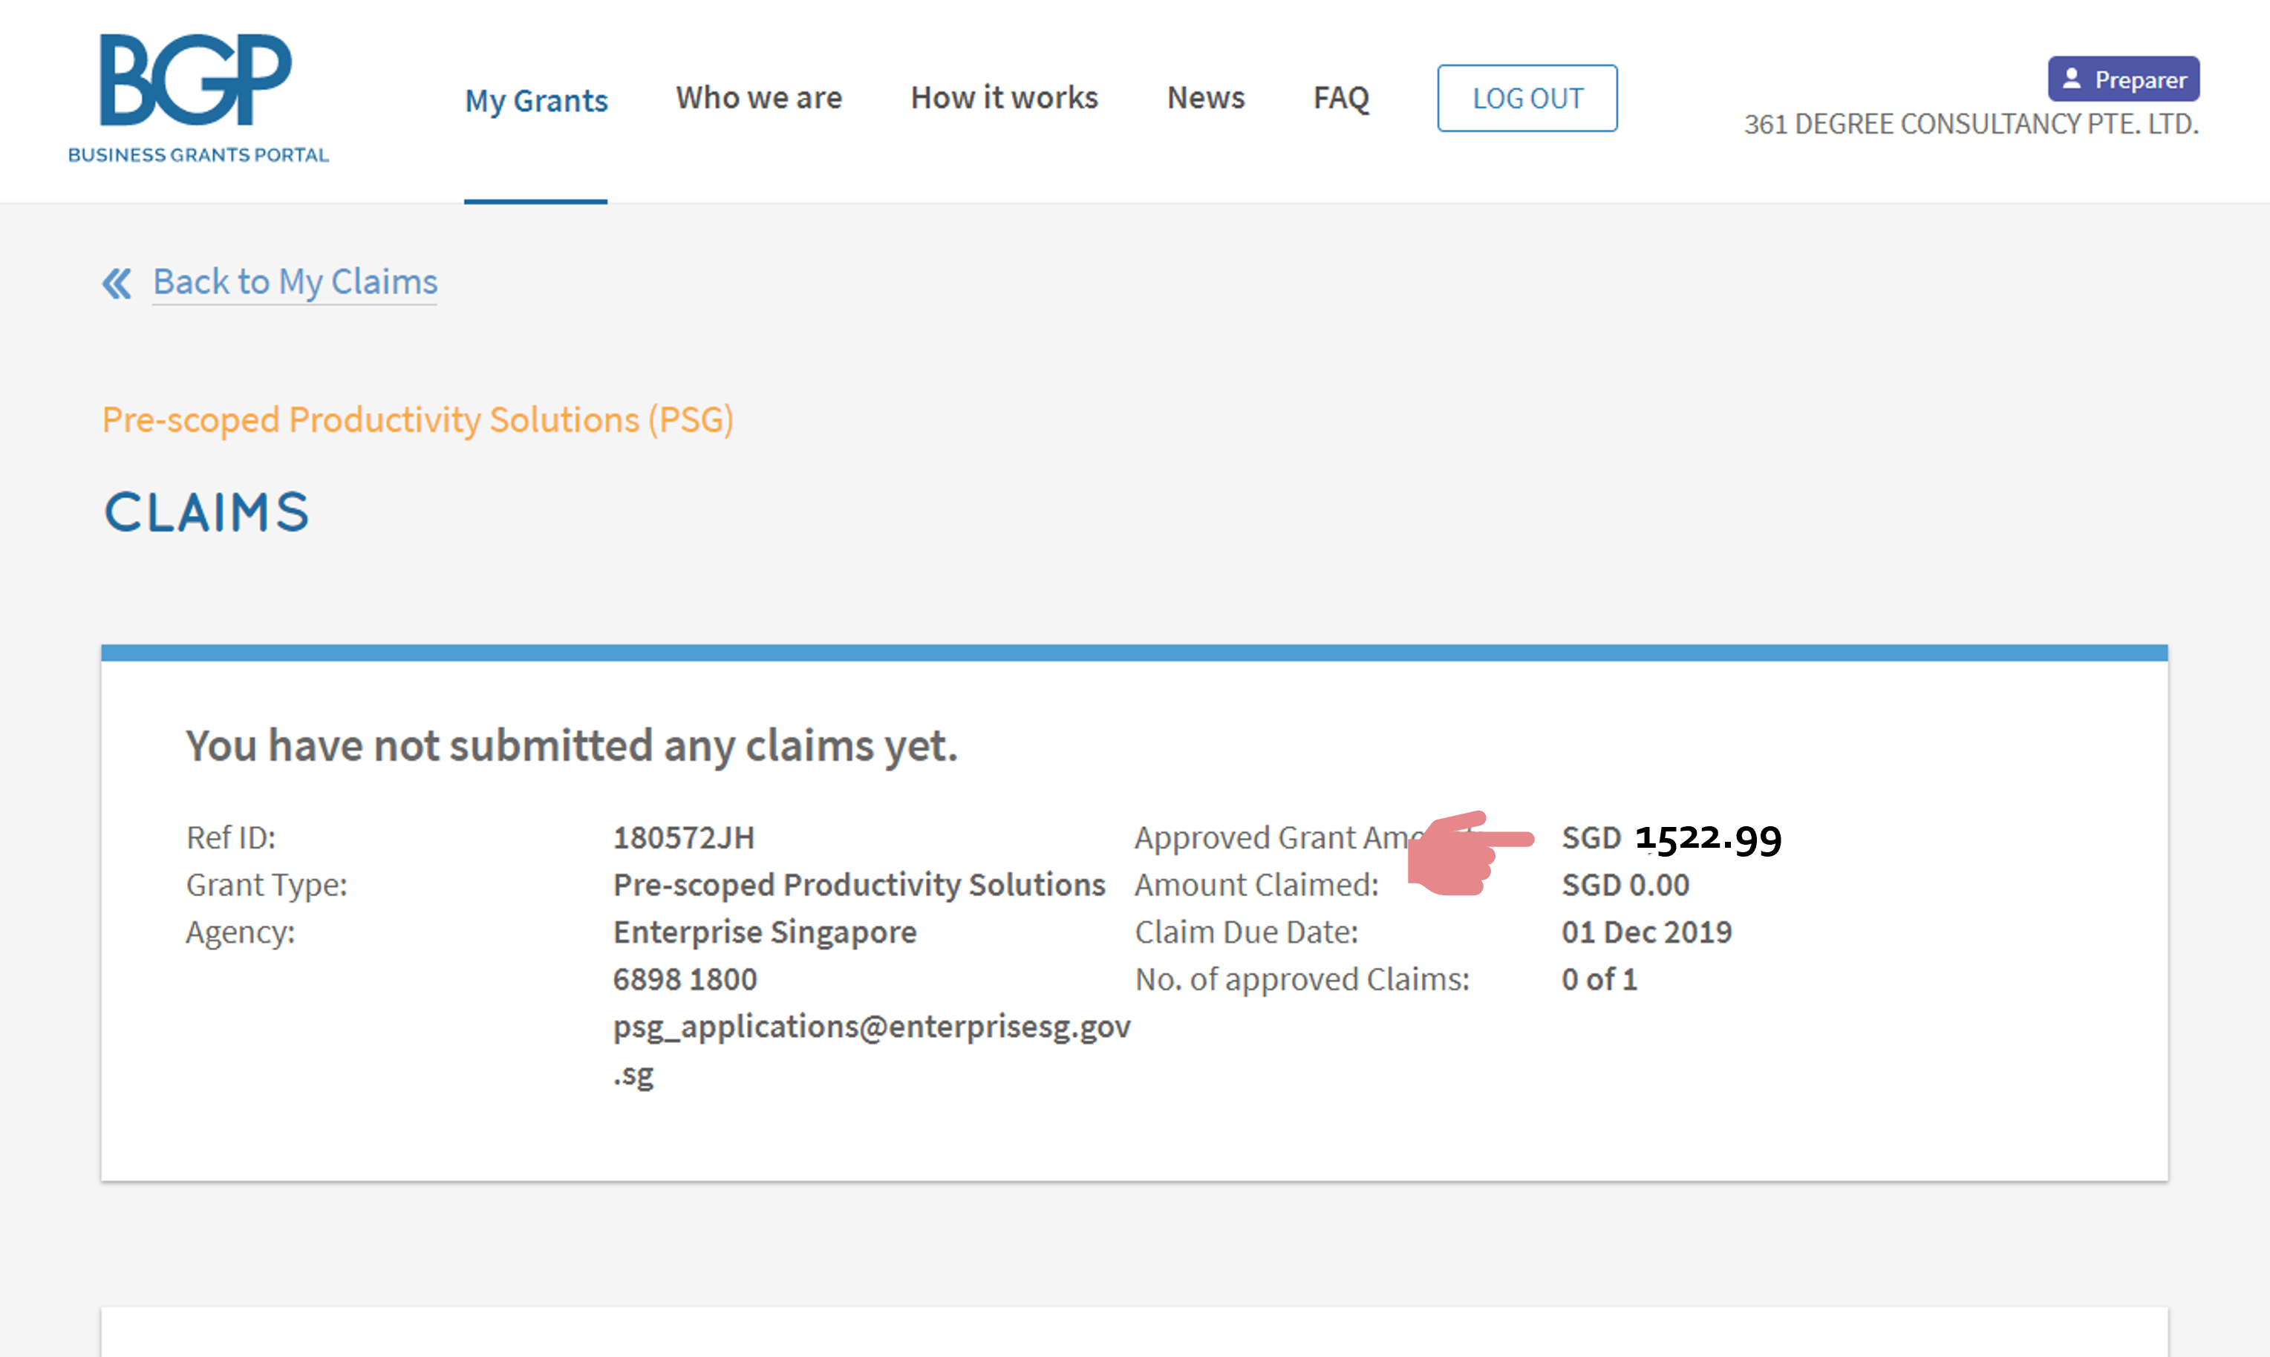Click the Preparer user profile icon

pyautogui.click(x=2072, y=79)
